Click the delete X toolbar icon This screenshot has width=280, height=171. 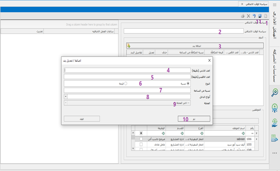(248, 16)
